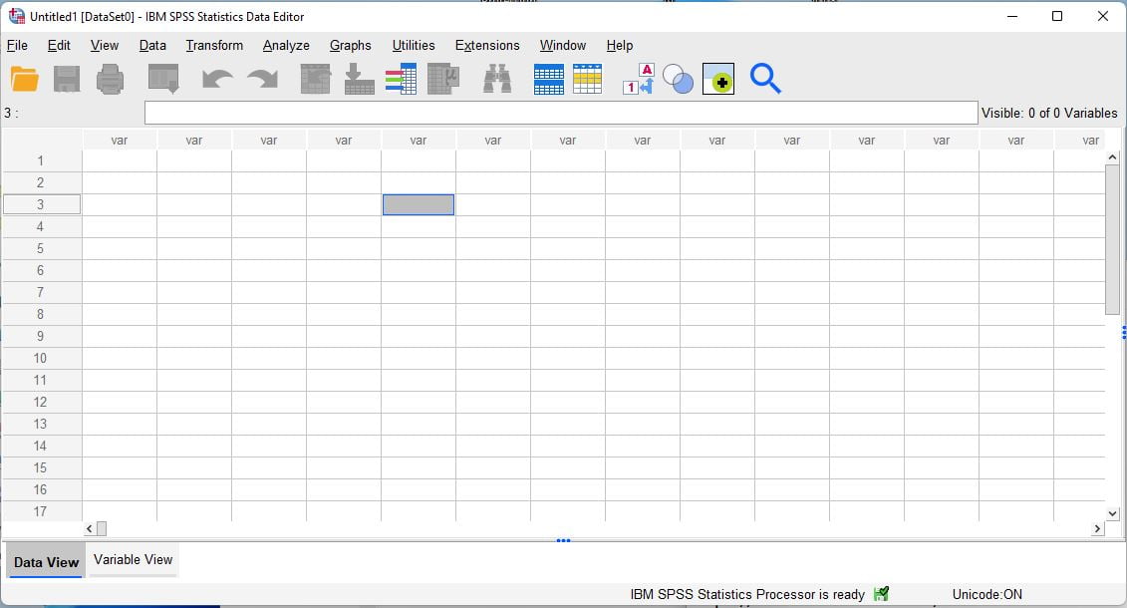Open the Analyze menu

point(286,45)
